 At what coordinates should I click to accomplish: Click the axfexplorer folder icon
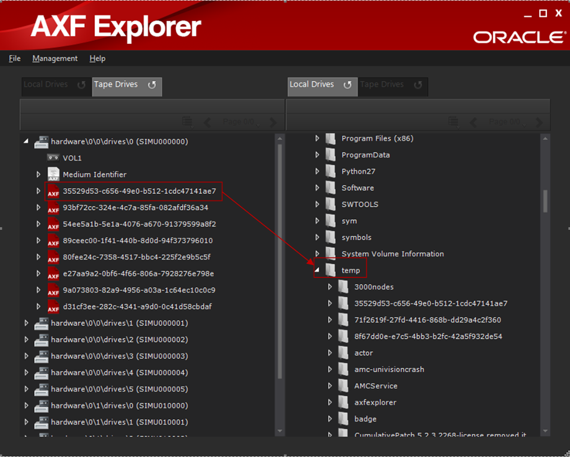click(x=343, y=403)
